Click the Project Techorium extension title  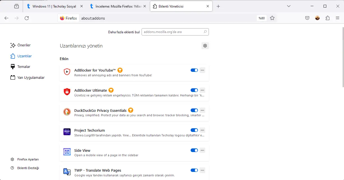(89, 130)
